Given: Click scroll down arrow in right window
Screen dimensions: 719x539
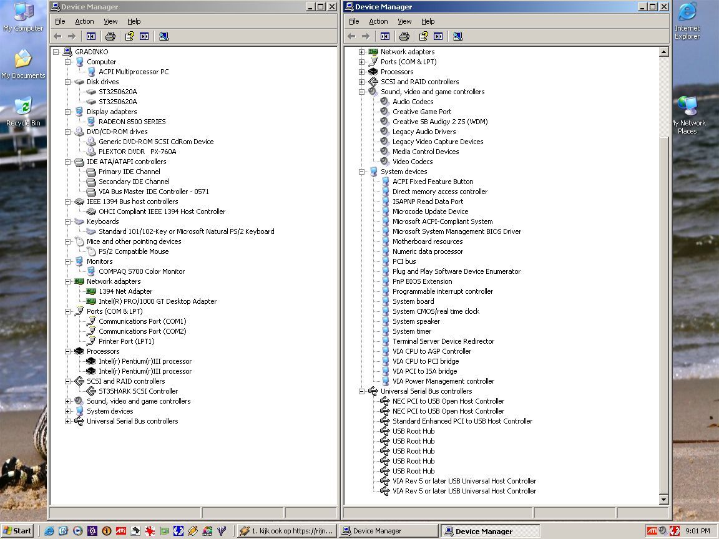Looking at the screenshot, I should click(663, 499).
